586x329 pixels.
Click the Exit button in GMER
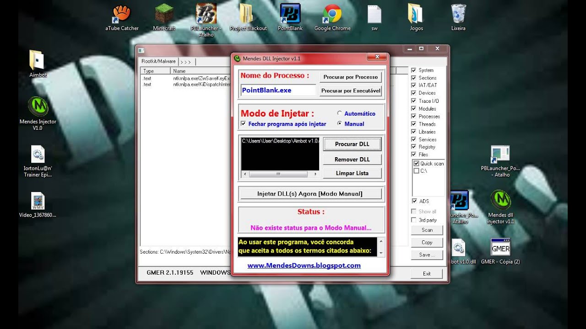(427, 274)
